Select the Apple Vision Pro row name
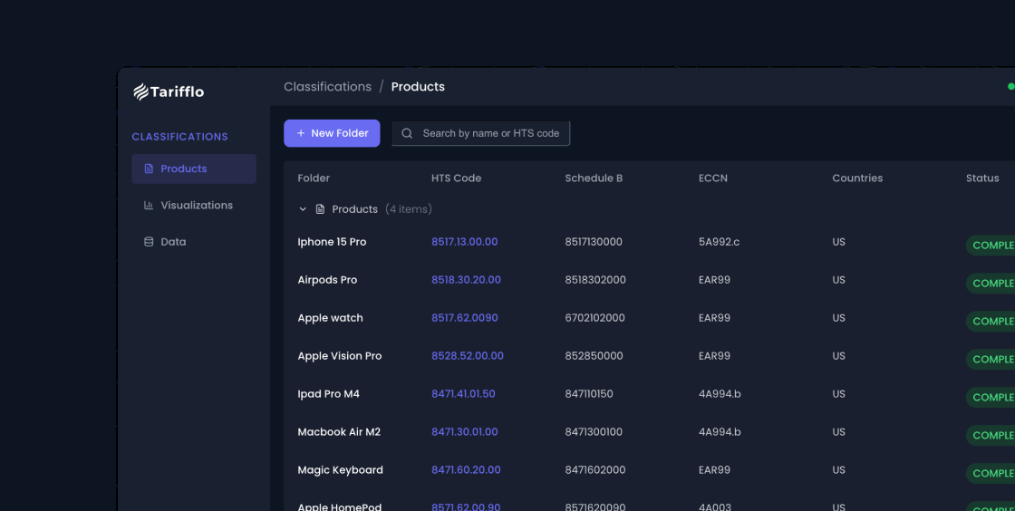Viewport: 1015px width, 511px height. point(340,356)
